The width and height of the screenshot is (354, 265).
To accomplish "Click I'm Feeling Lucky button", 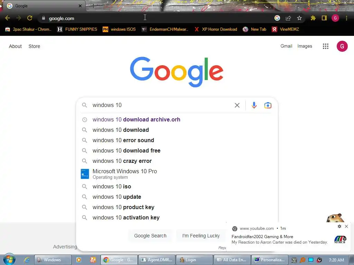I will [x=201, y=236].
